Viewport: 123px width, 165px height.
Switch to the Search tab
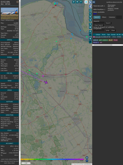pyautogui.click(x=97, y=17)
